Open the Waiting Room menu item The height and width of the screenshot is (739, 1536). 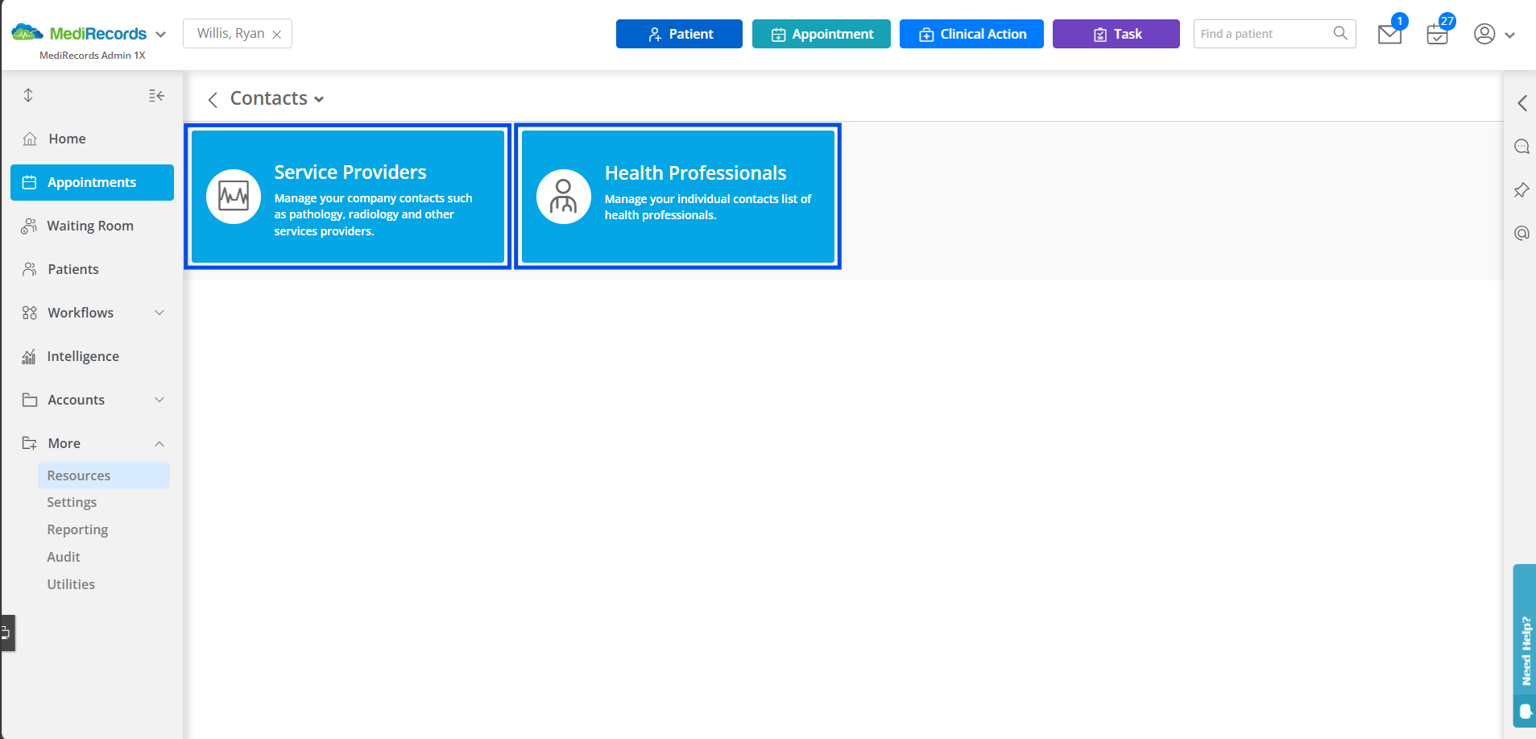pyautogui.click(x=92, y=226)
